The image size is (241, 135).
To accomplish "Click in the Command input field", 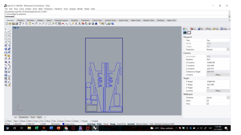I will 121,16.
